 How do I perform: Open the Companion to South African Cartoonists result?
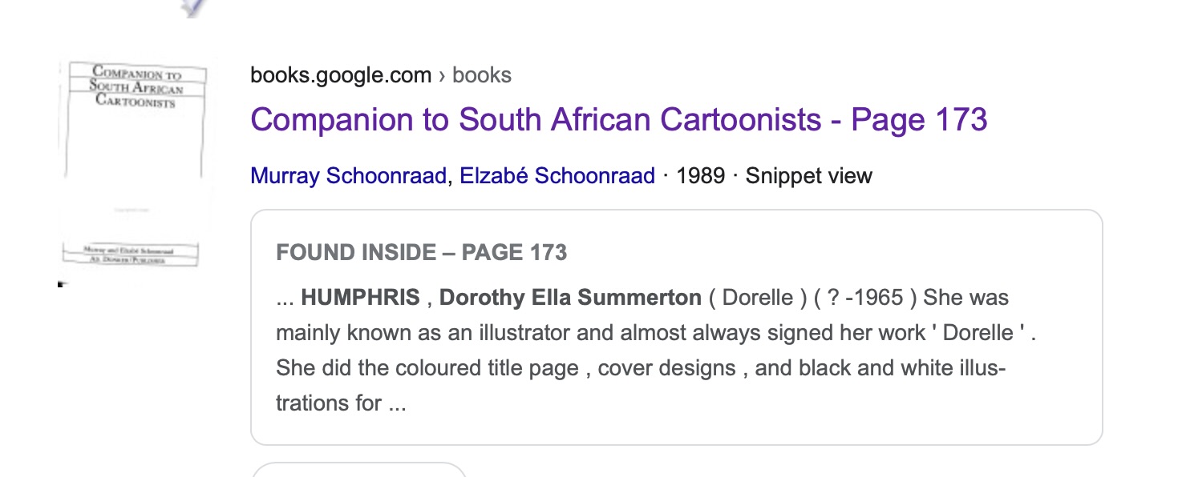click(x=618, y=120)
